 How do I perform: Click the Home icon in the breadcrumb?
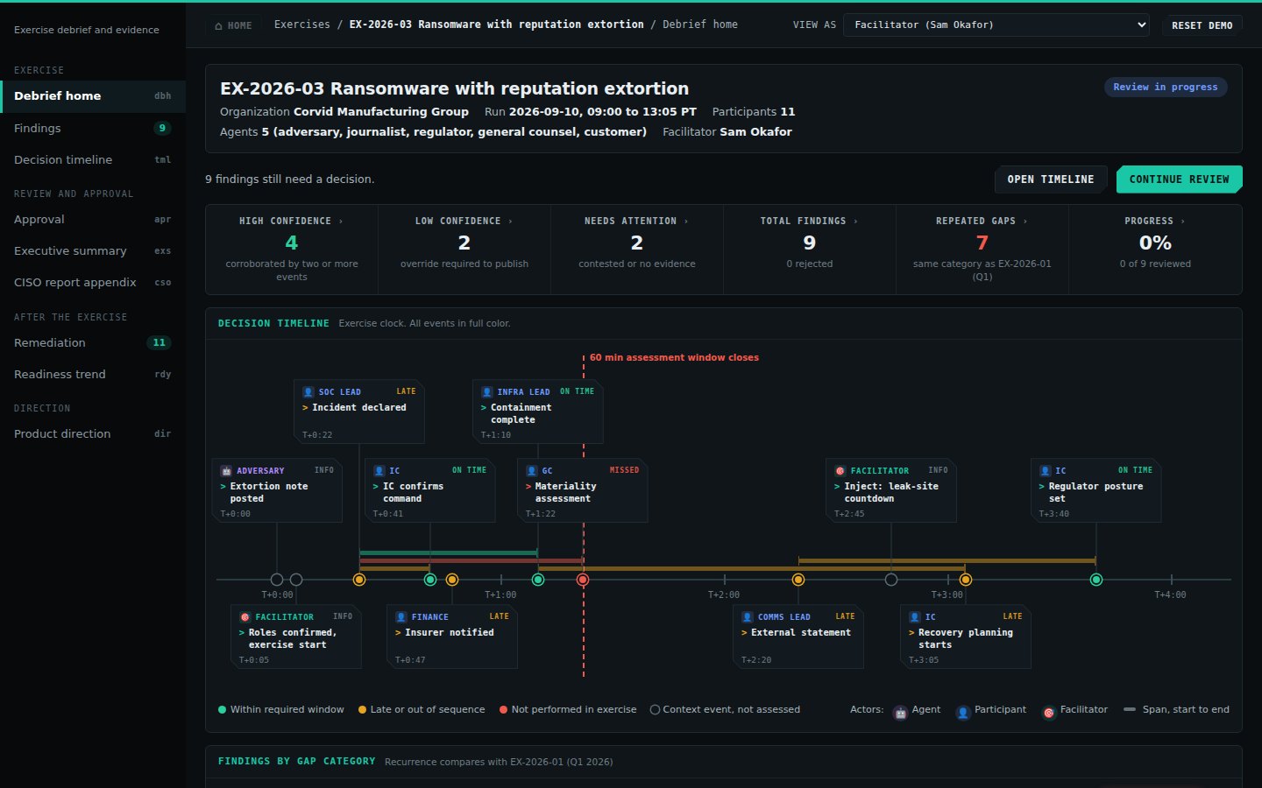[x=218, y=26]
